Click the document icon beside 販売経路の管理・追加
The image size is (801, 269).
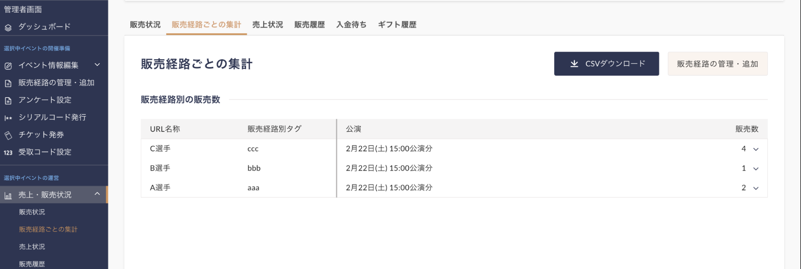[x=8, y=84]
